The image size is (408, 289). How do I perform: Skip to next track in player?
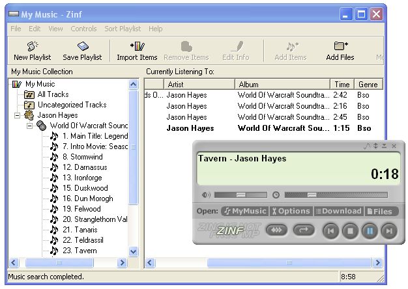[389, 231]
